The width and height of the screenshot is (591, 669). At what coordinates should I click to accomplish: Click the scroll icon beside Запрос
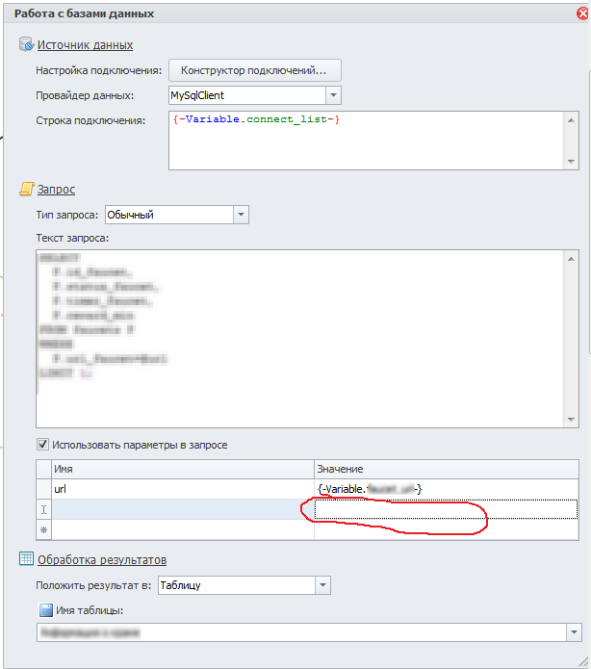click(x=26, y=190)
